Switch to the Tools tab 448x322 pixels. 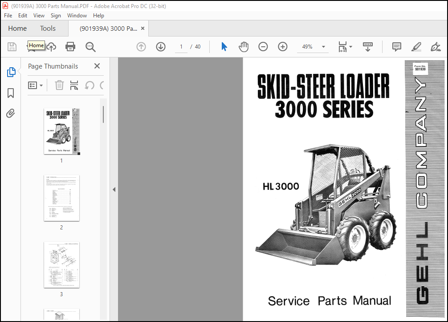click(x=48, y=29)
